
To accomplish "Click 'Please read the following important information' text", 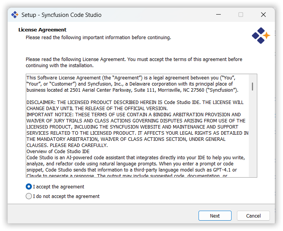I will pos(98,38).
